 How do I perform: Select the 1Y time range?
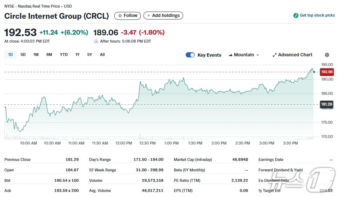(x=77, y=54)
